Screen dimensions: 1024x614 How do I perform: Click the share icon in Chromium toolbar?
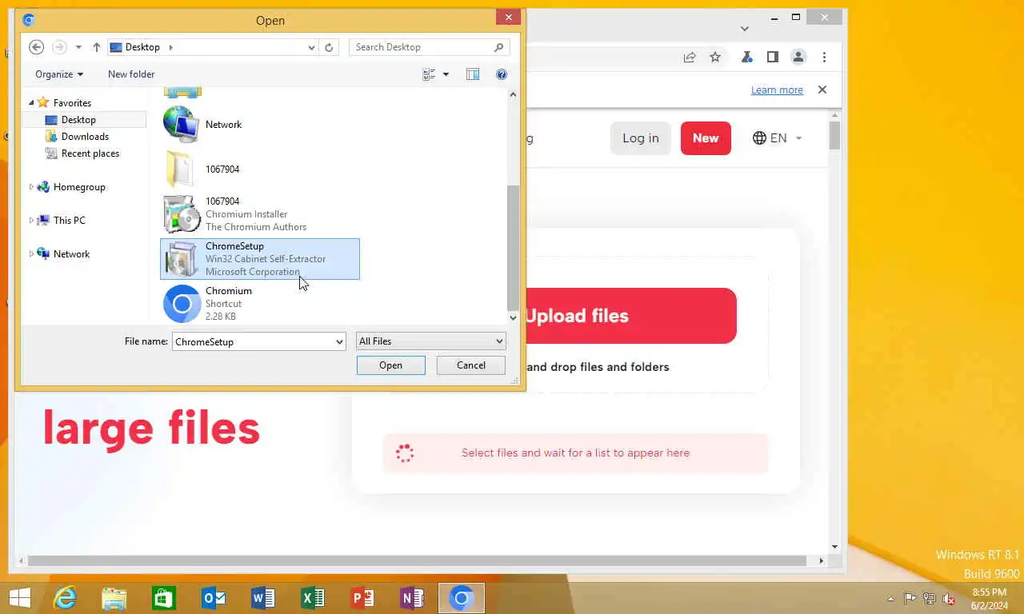(690, 57)
